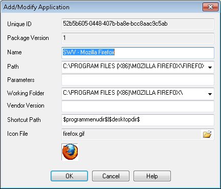This screenshot has height=189, width=221.
Task: Close the Add/Modify Application window
Action: coord(210,7)
